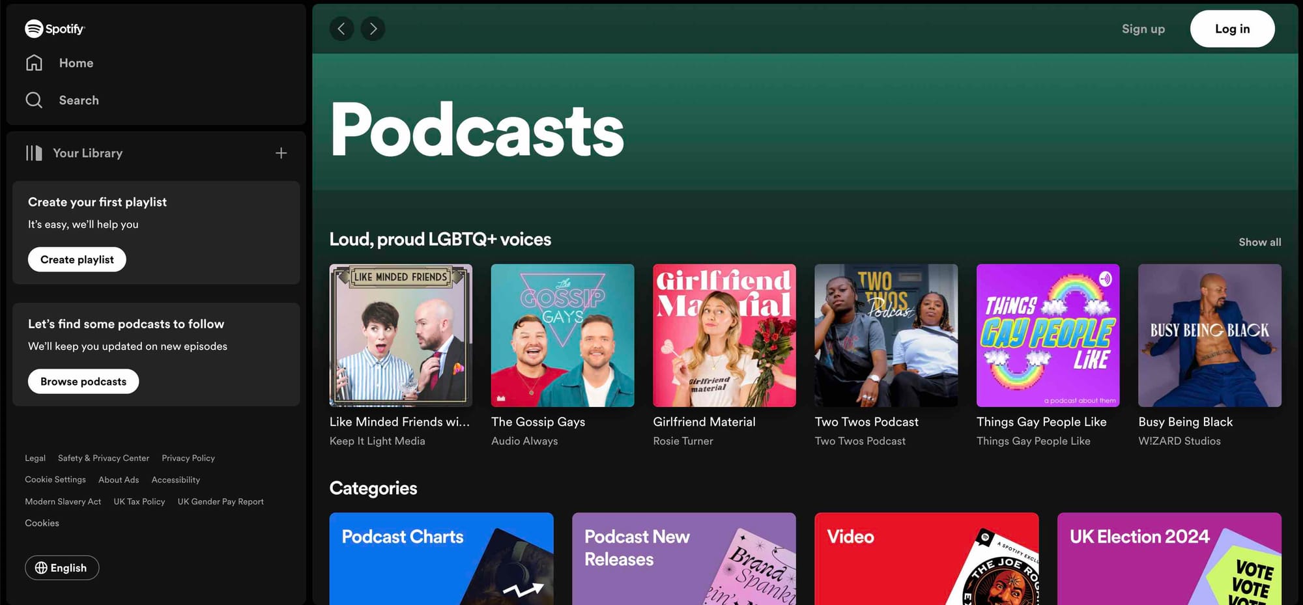Select Search from the sidebar
The height and width of the screenshot is (605, 1303).
(79, 100)
